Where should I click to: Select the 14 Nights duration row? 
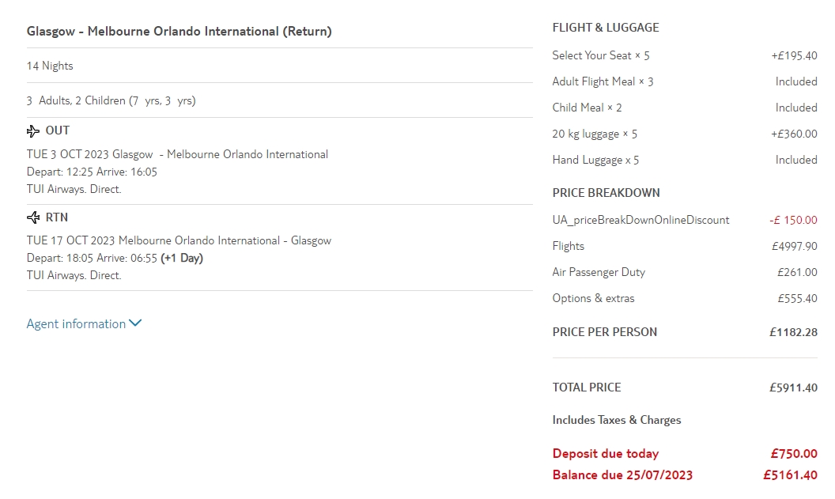50,66
